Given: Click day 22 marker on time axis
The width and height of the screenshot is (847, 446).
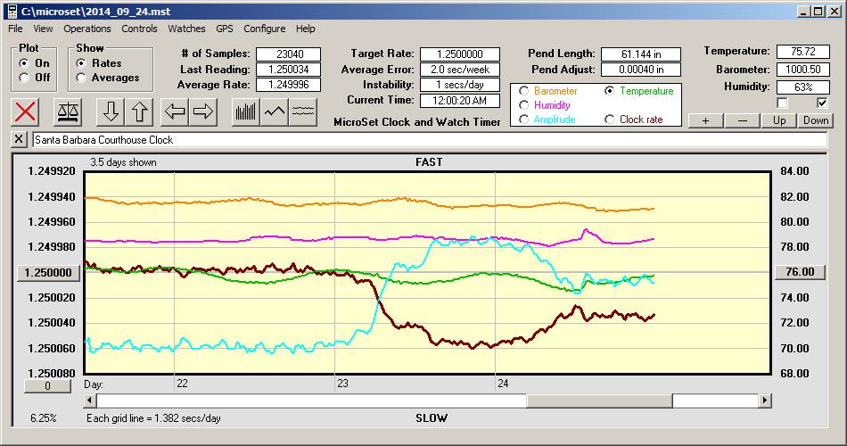Looking at the screenshot, I should (182, 384).
